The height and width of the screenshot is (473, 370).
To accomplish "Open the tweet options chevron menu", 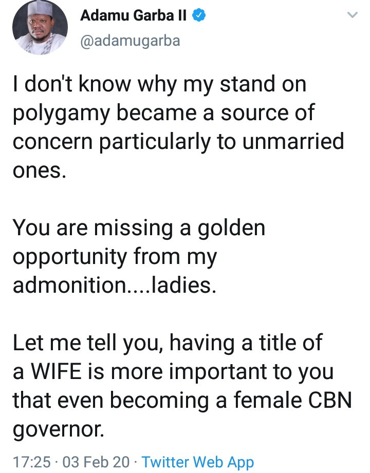I will click(x=352, y=16).
